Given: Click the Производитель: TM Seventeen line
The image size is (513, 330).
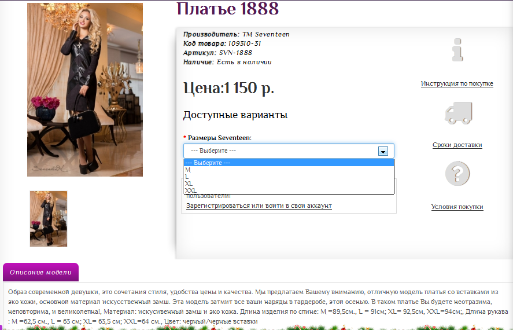Looking at the screenshot, I should tap(236, 34).
